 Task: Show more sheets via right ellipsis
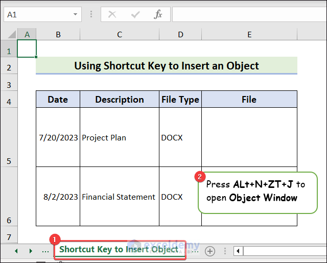tap(195, 251)
